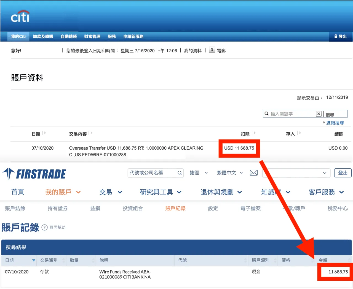Expand the 退休與規劃 menu
The image size is (353, 289).
221,192
